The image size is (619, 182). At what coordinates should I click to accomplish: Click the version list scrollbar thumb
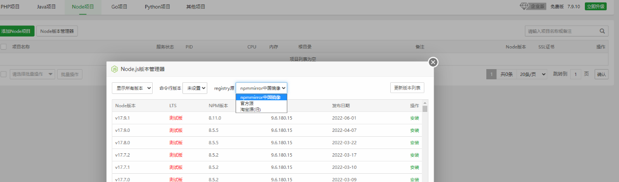click(425, 109)
